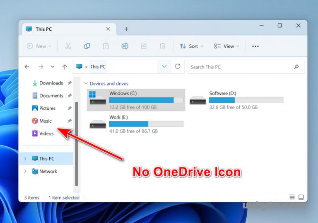Open the See more ellipsis menu
318x223 pixels.
(255, 46)
